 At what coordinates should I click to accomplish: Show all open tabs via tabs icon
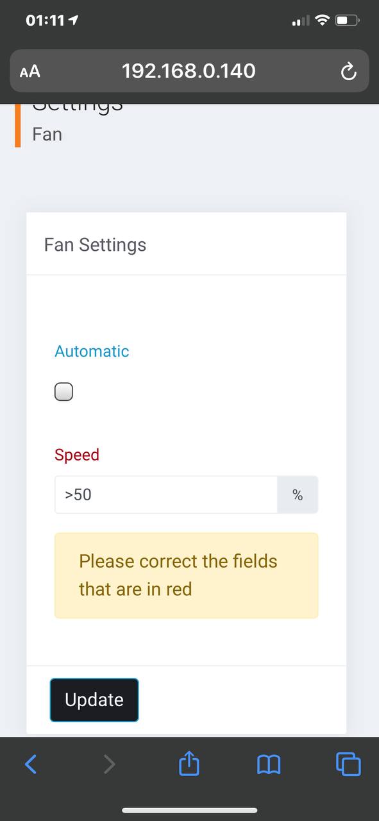coord(348,764)
